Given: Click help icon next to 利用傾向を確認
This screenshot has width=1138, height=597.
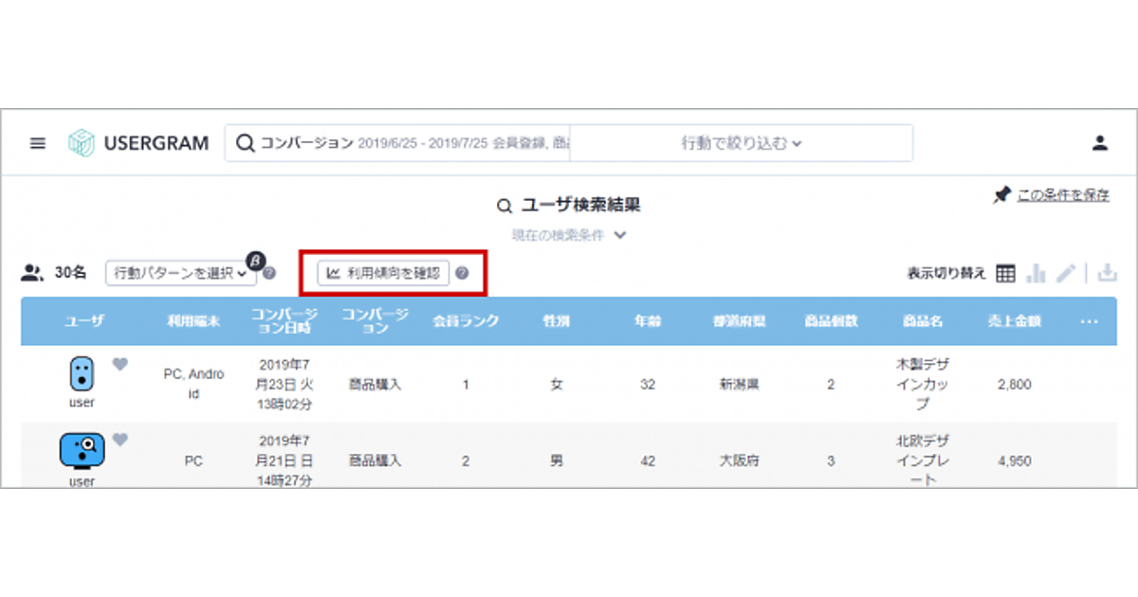Looking at the screenshot, I should [x=462, y=273].
